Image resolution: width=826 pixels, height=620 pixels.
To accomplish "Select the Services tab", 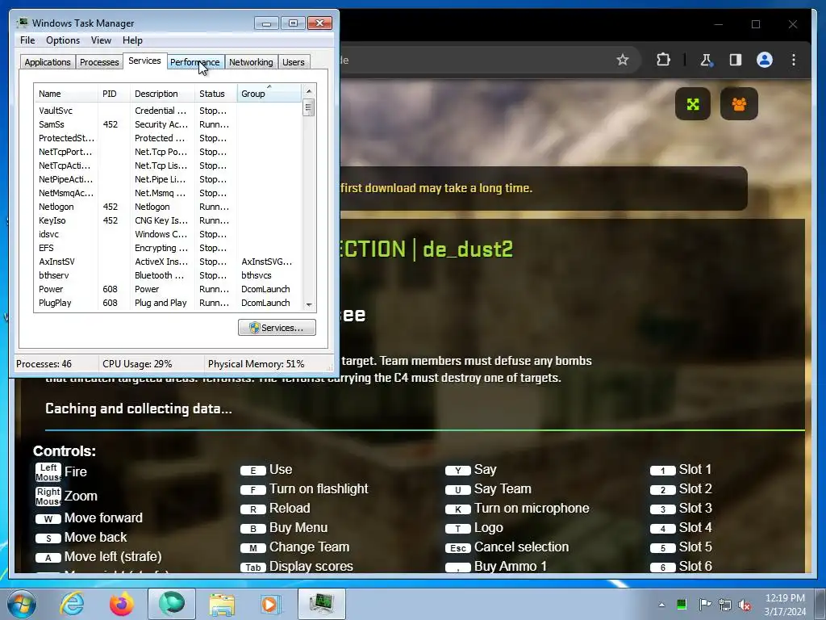I will click(144, 61).
